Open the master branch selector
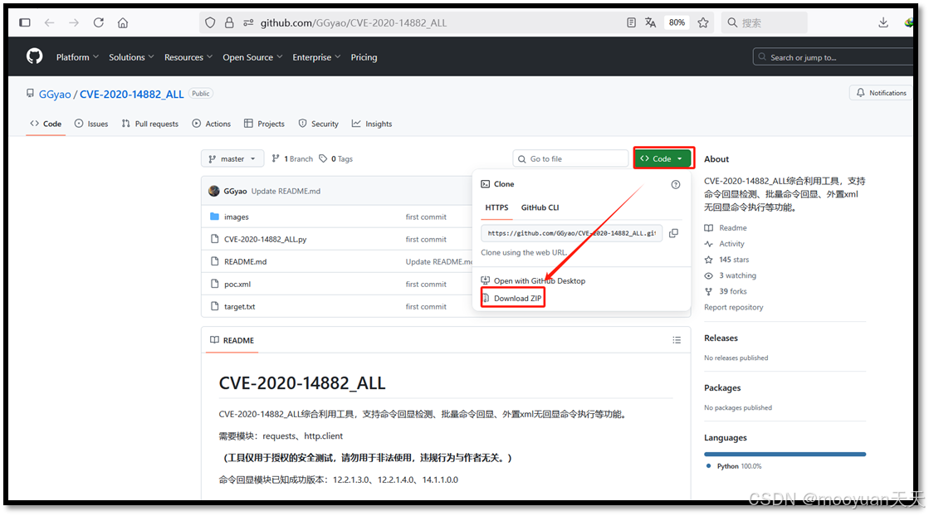Screen dimensions: 929x516 coord(232,158)
